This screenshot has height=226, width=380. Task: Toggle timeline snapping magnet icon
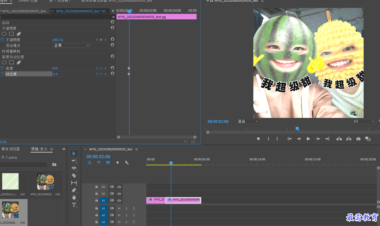(99, 163)
